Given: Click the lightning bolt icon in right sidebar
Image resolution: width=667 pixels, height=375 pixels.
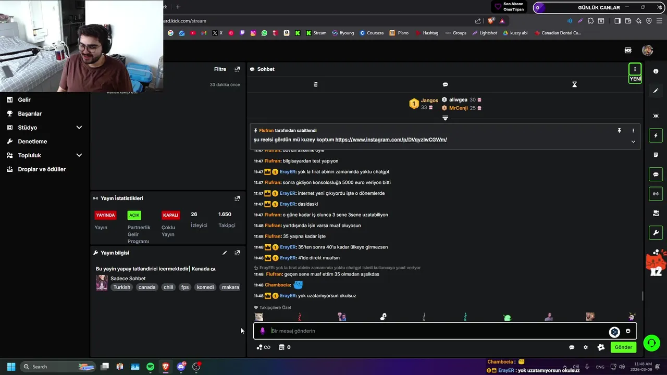Looking at the screenshot, I should [x=656, y=136].
